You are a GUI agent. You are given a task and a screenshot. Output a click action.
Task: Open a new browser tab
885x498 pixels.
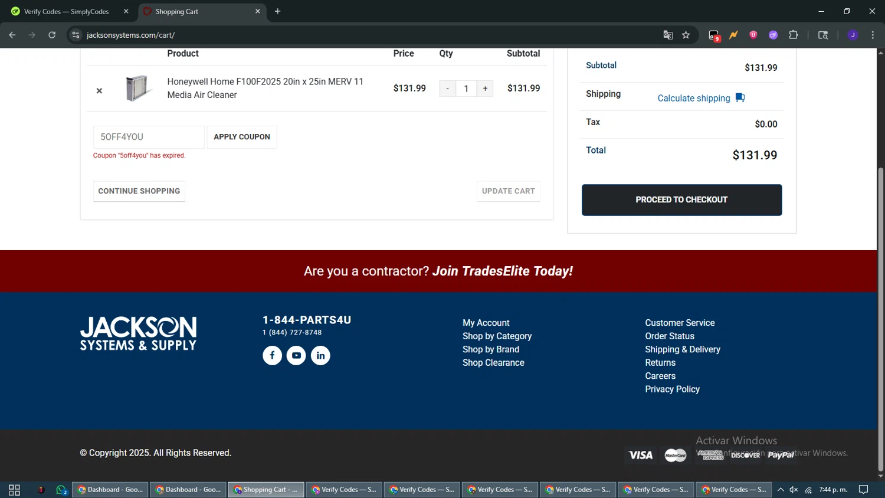coord(277,11)
